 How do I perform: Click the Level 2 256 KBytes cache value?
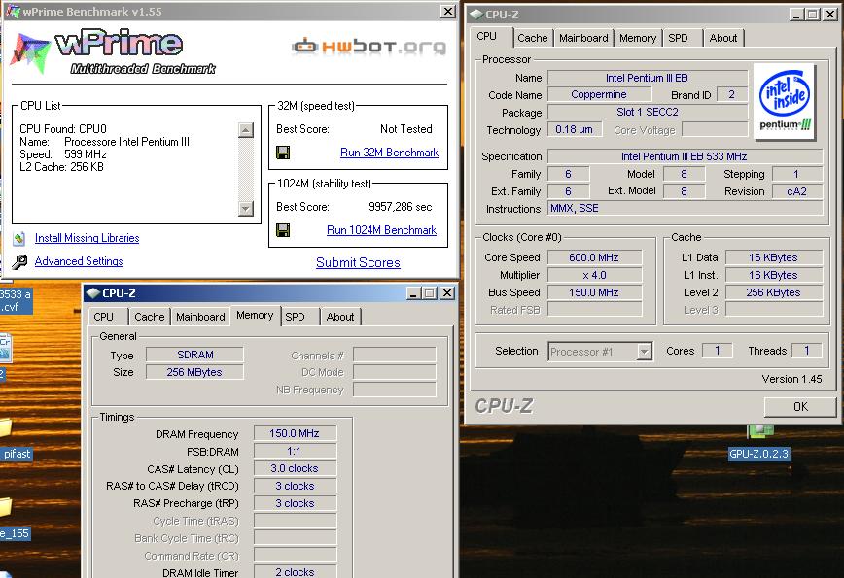(x=773, y=293)
